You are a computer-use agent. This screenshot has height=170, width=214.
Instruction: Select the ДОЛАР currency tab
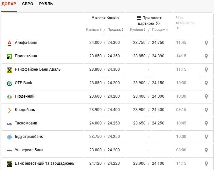point(9,4)
